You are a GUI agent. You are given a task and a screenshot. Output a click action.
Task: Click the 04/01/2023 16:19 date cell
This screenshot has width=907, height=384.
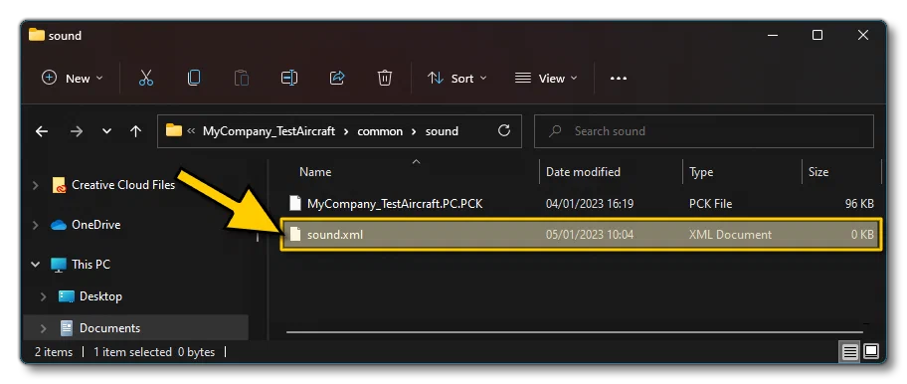[590, 204]
